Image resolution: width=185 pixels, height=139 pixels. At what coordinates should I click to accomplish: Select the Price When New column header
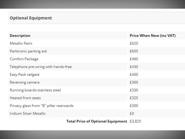point(153,36)
